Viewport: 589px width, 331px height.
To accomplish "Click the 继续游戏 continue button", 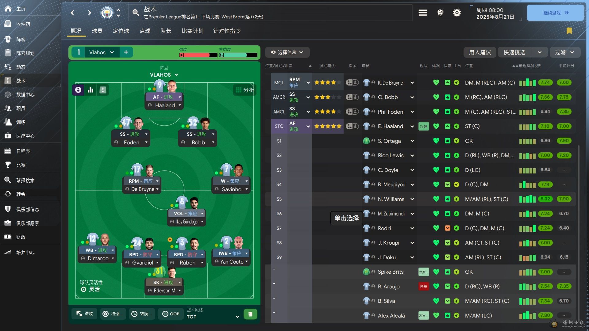I will 555,13.
